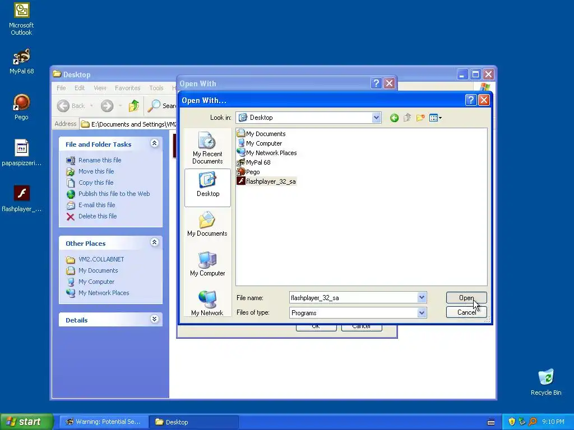Click the Open button
The image size is (574, 430).
point(466,298)
